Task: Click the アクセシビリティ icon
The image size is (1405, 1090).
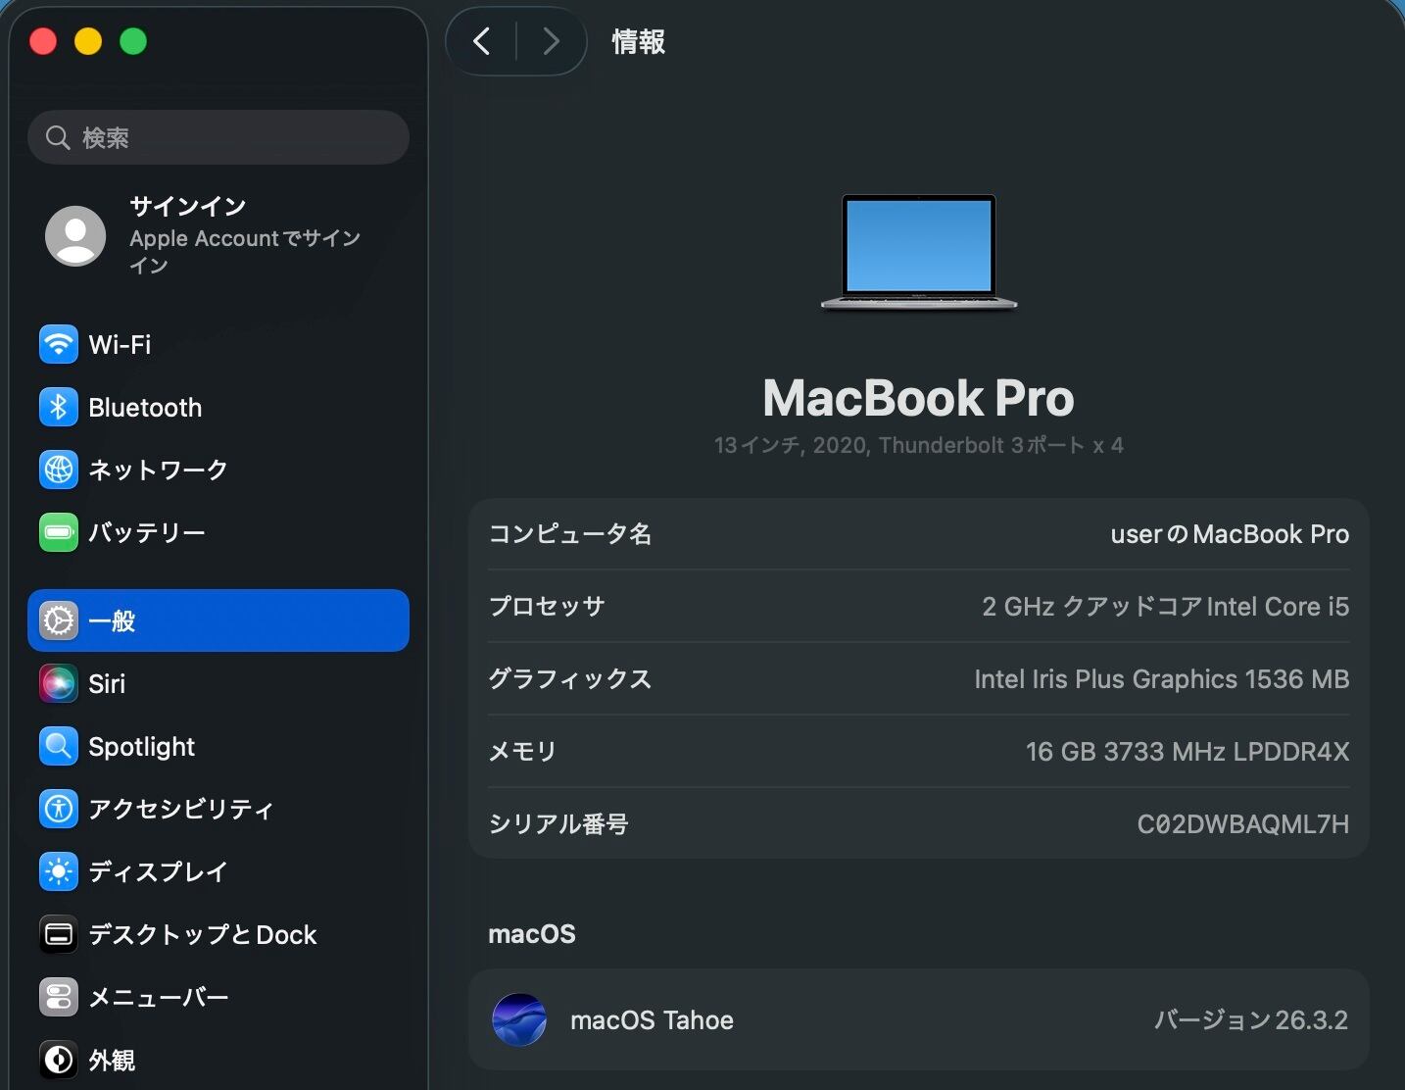Action: tap(59, 810)
